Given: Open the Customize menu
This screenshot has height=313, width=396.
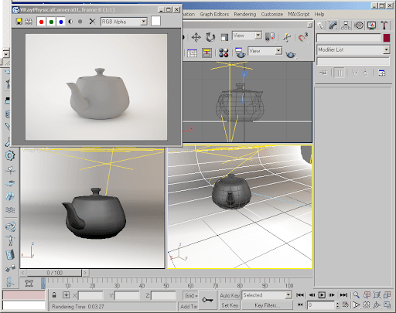Looking at the screenshot, I should point(272,14).
